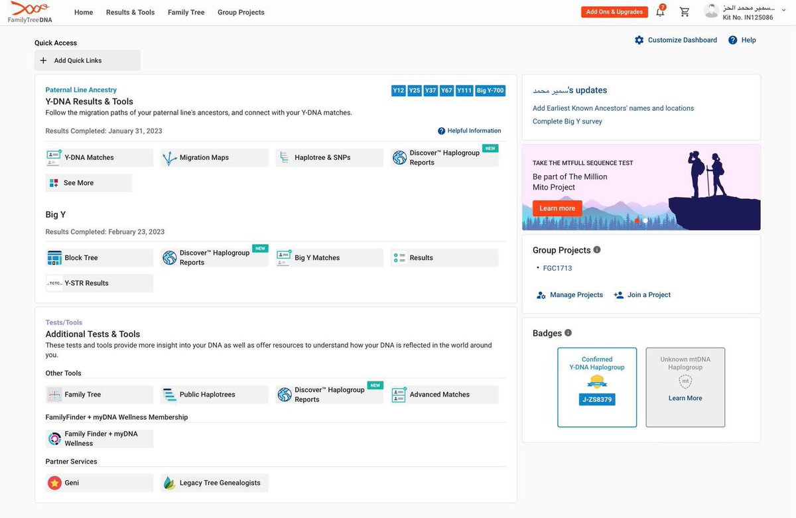This screenshot has height=518, width=796.
Task: Select the second carousel dot on banner
Action: pos(645,221)
